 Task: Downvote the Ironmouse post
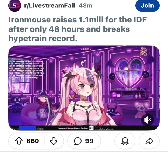pos(54,141)
